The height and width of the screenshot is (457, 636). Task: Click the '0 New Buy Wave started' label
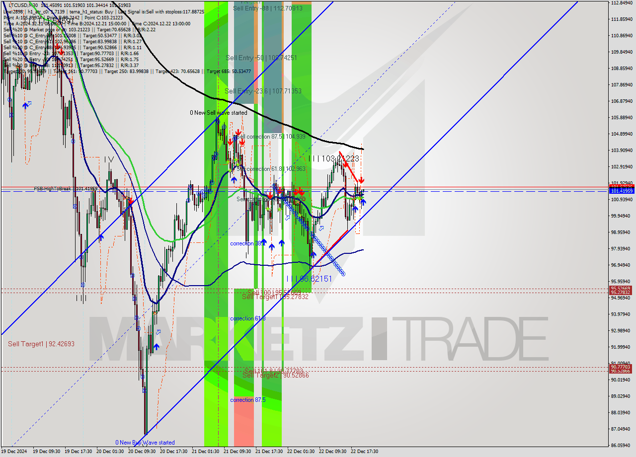tap(145, 443)
